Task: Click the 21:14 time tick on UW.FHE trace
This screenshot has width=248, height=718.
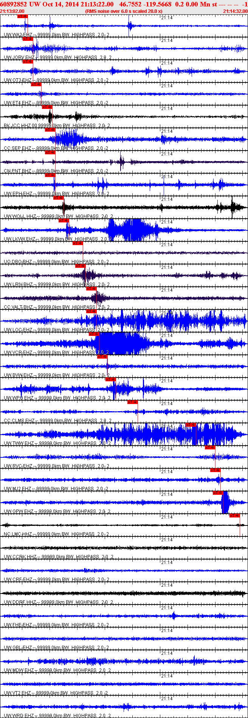Action: [167, 608]
